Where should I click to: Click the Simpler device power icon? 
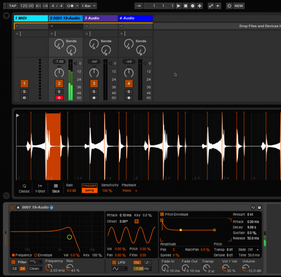coord(12,207)
